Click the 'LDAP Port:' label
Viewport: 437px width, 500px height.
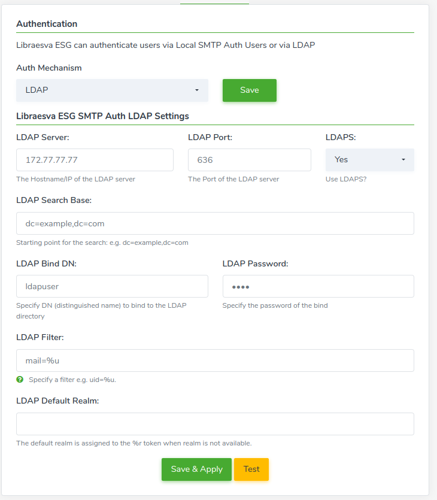coord(210,138)
